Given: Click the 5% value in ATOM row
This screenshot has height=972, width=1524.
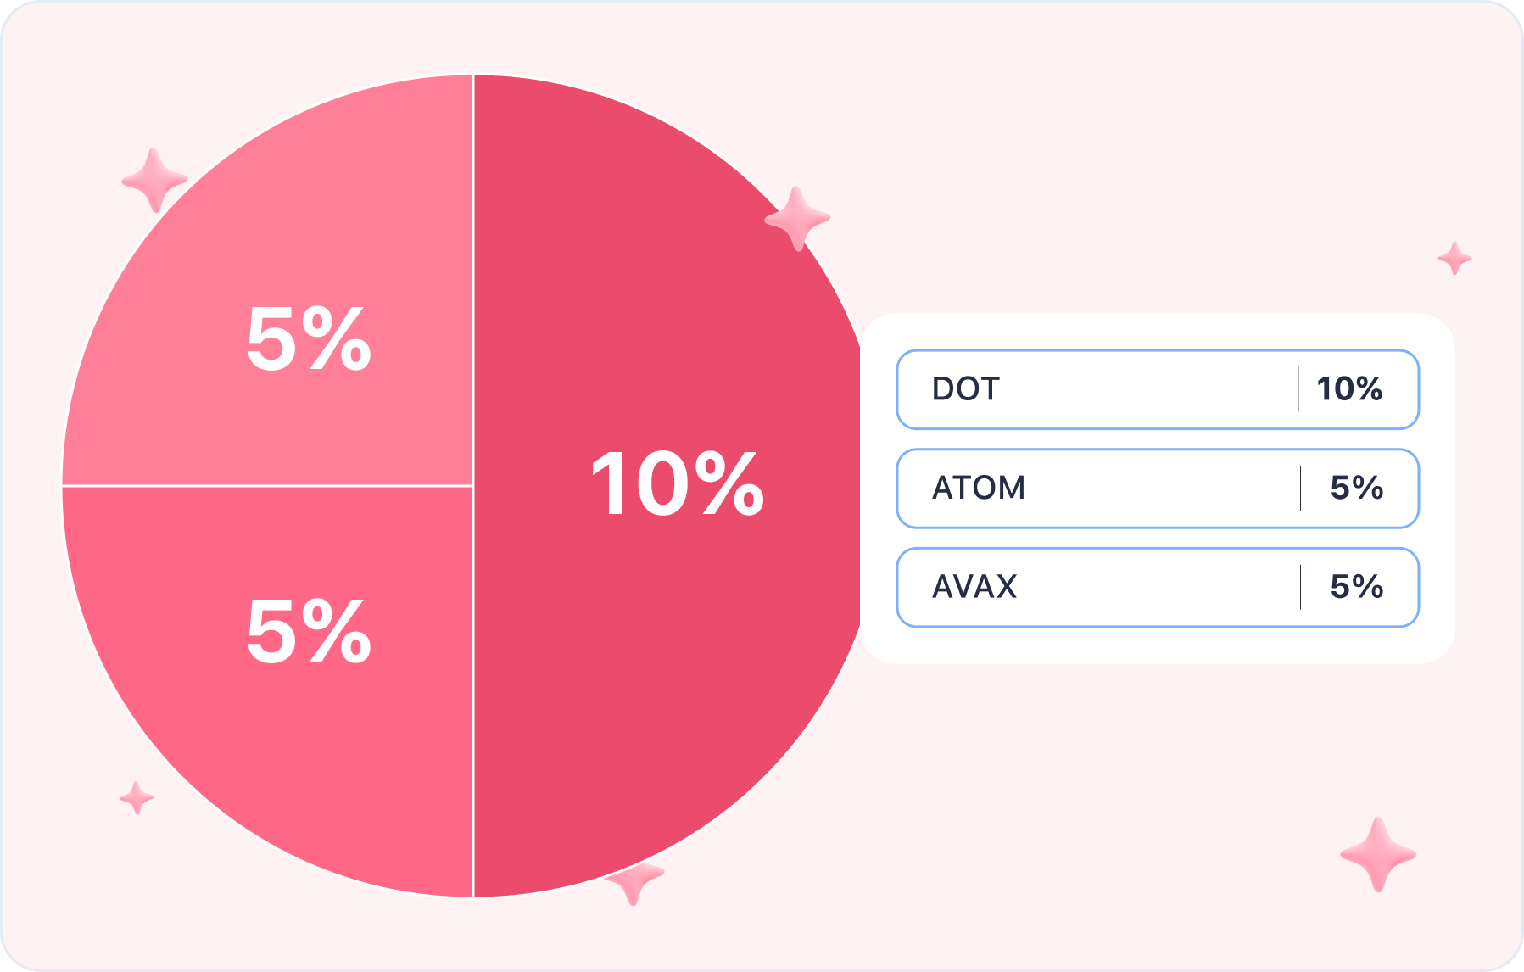Looking at the screenshot, I should (1357, 489).
